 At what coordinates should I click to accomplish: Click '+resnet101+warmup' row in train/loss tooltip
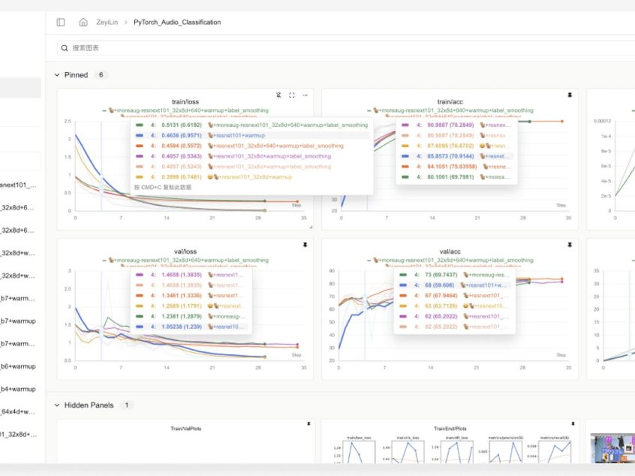251,135
